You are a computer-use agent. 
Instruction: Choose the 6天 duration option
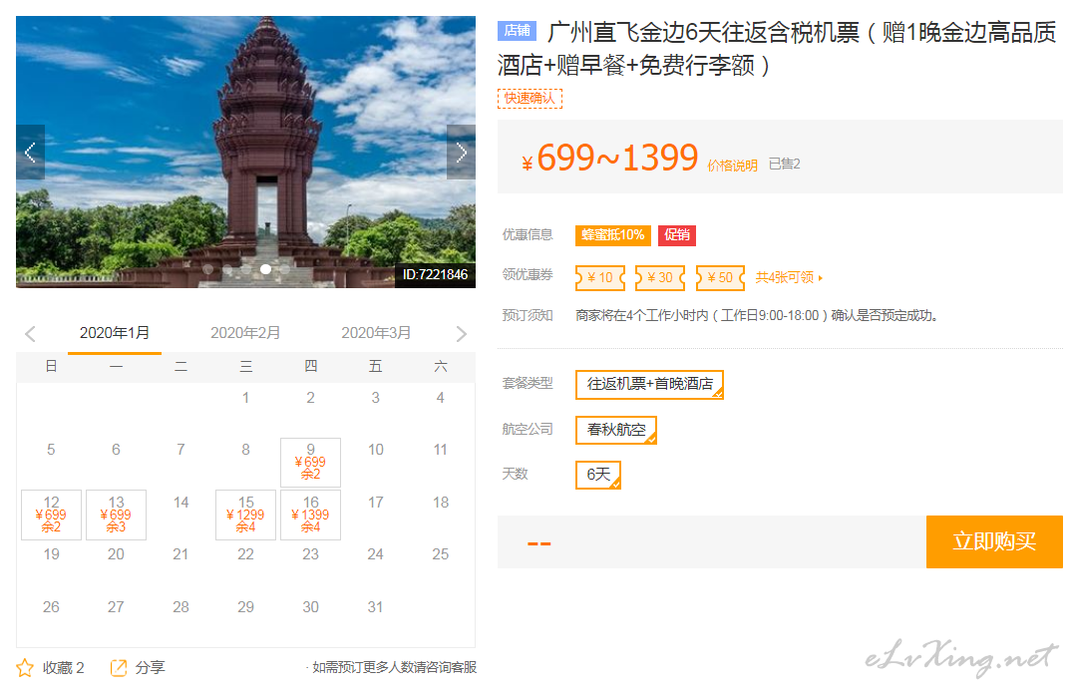pyautogui.click(x=598, y=475)
